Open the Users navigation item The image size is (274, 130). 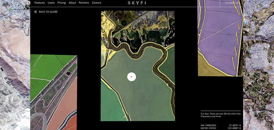coord(51,3)
